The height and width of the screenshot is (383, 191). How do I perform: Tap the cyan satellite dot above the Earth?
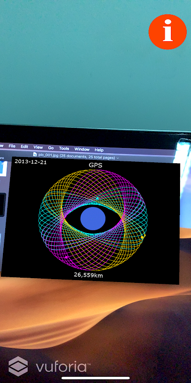[x=97, y=198]
